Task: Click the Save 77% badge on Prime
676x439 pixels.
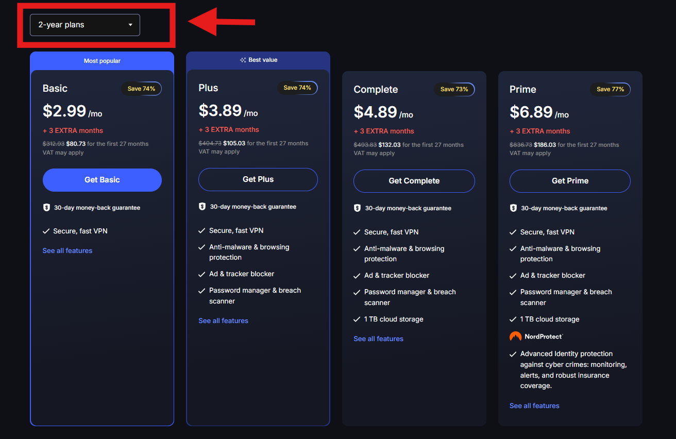Action: [610, 89]
